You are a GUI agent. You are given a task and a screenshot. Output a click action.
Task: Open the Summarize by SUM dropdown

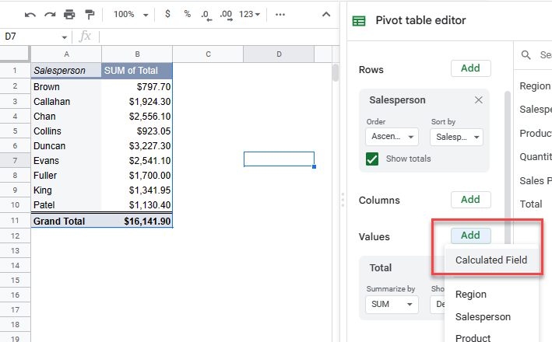click(392, 305)
